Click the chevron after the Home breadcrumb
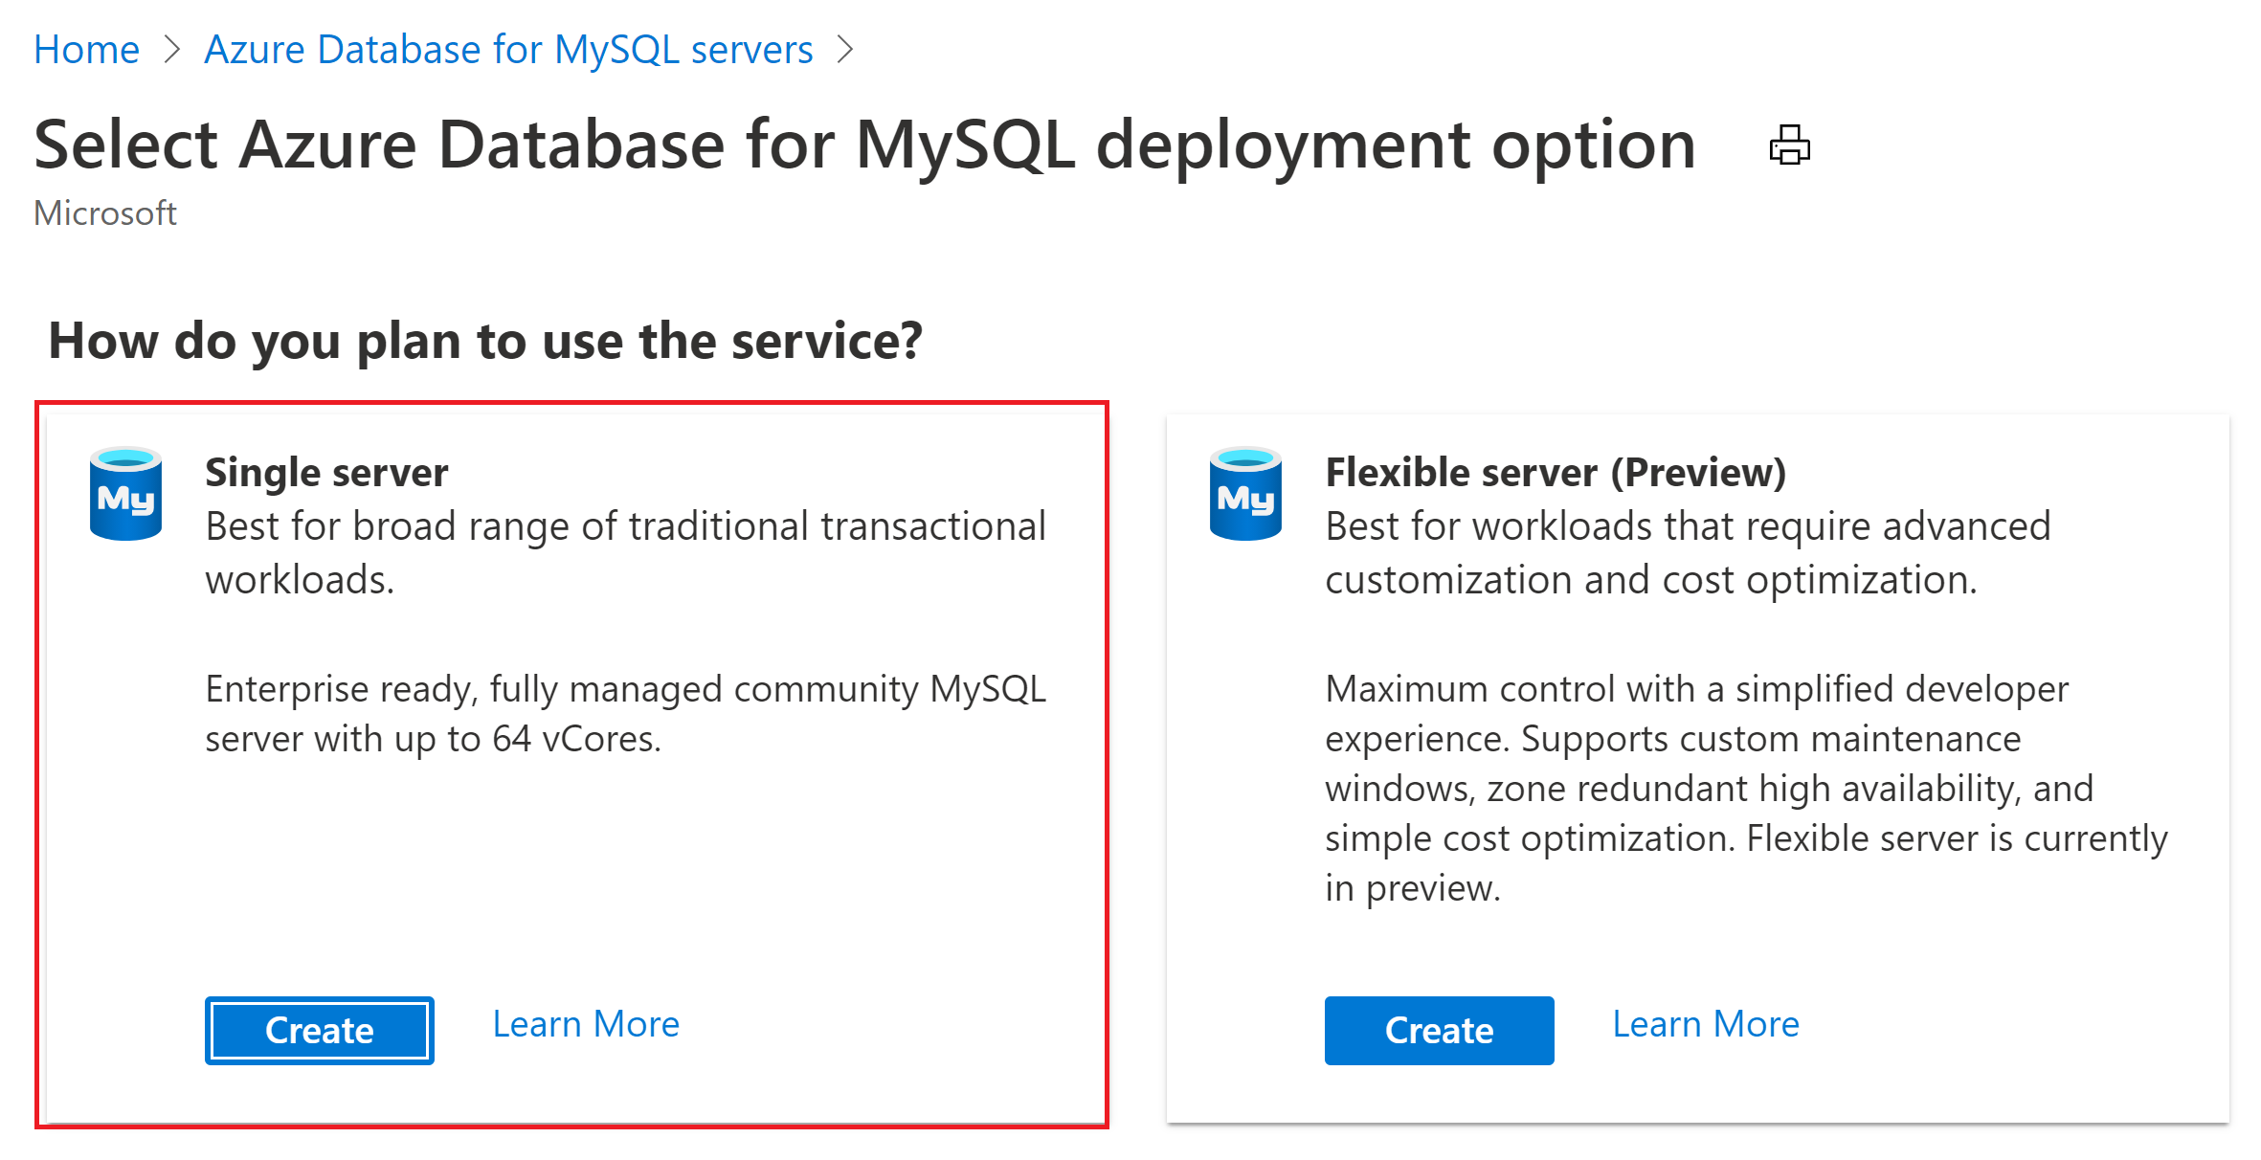Image resolution: width=2261 pixels, height=1160 pixels. point(172,50)
